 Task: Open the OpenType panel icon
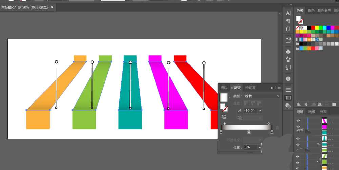click(288, 29)
